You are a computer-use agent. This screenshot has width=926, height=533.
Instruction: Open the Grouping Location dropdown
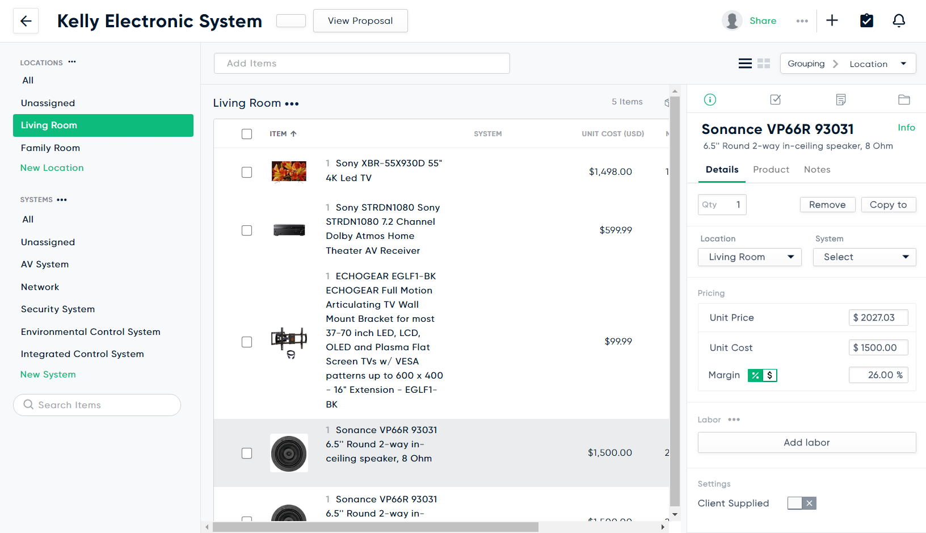click(848, 64)
